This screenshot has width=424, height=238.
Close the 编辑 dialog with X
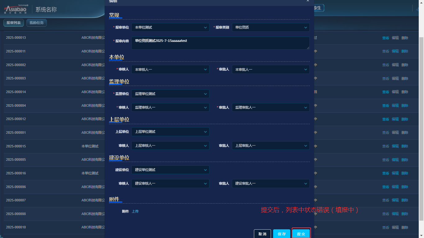click(308, 1)
